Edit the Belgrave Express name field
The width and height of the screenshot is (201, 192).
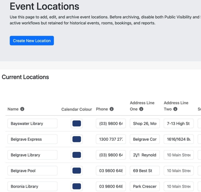click(x=32, y=139)
